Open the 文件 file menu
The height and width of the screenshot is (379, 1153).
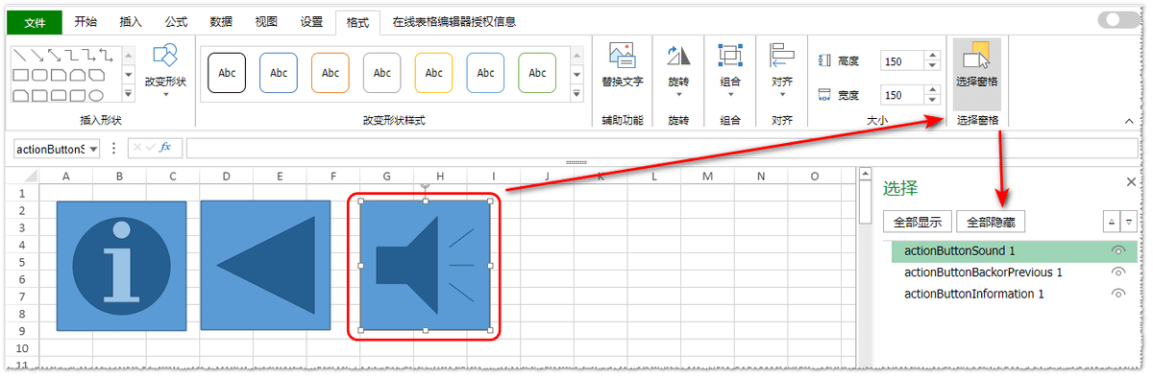35,22
